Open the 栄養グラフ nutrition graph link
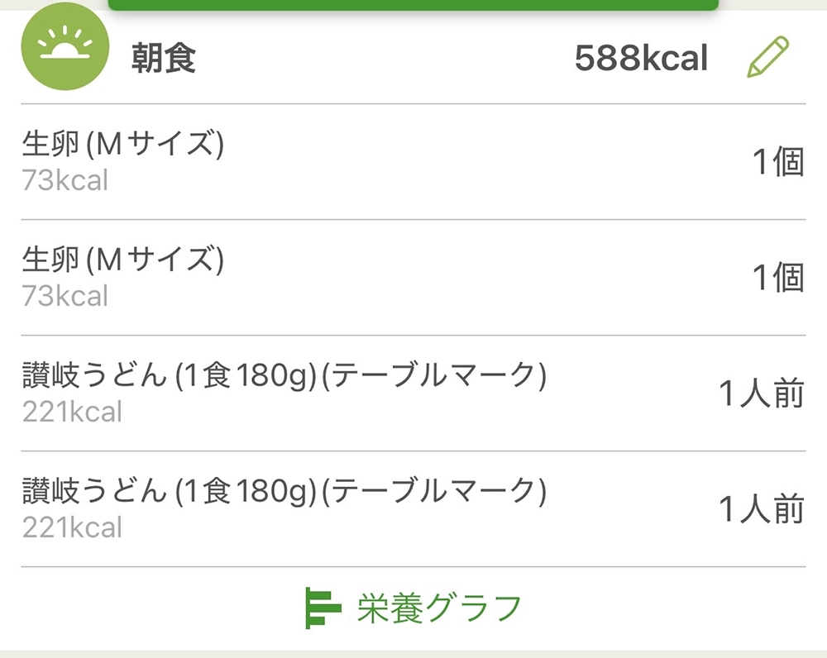 click(x=439, y=608)
